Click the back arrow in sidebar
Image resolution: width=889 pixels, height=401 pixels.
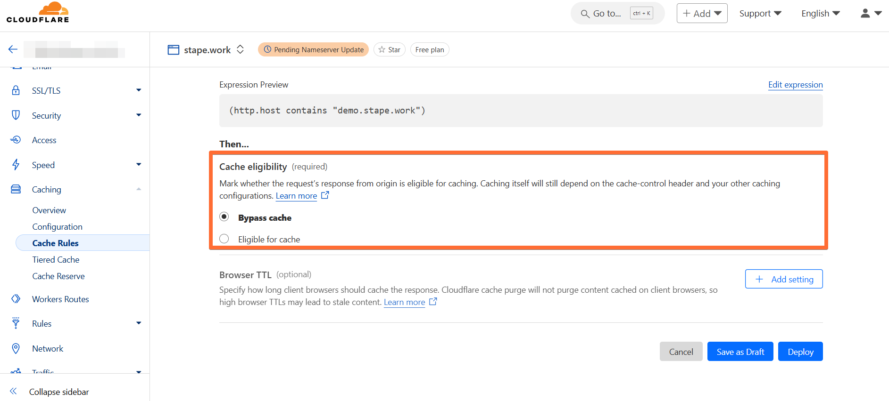[x=13, y=49]
